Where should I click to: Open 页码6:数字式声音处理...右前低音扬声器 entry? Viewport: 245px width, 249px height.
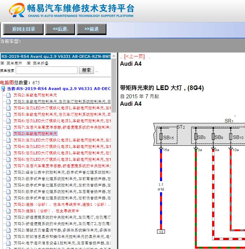click(x=62, y=198)
